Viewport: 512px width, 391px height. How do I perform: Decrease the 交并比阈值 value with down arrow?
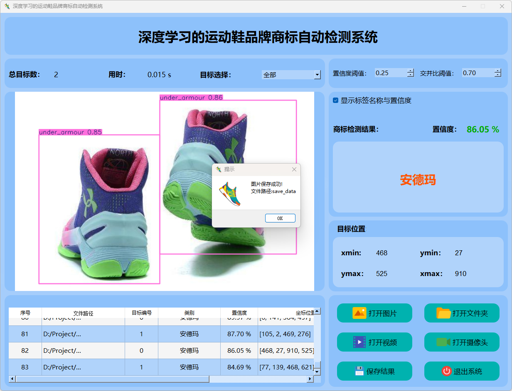tap(498, 75)
